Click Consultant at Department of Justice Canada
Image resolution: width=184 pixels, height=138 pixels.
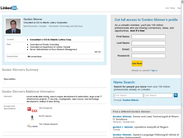click(50, 47)
